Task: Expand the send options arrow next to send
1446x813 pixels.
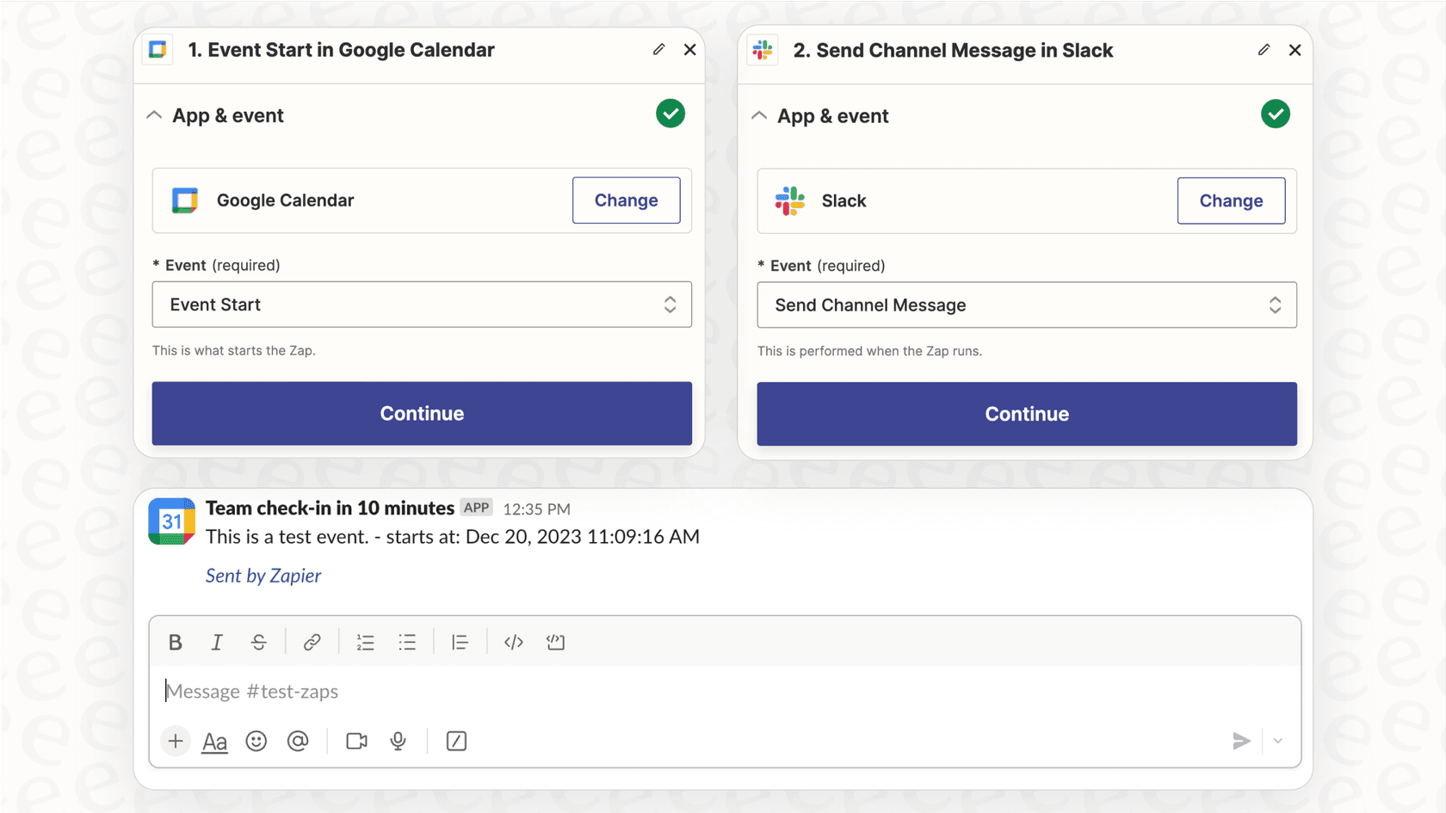Action: pyautogui.click(x=1277, y=741)
